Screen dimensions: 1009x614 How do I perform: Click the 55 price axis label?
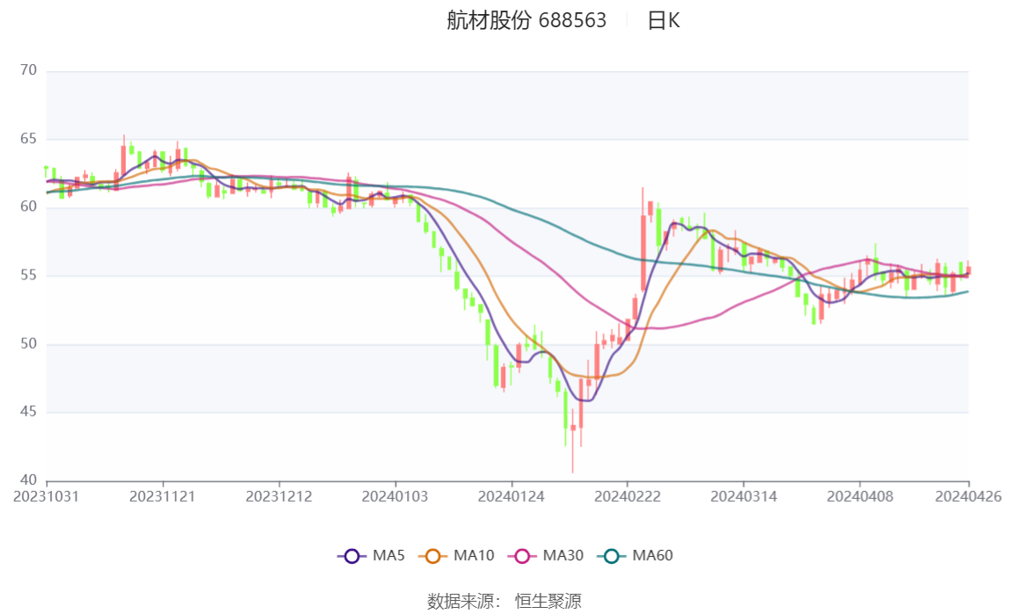click(28, 275)
